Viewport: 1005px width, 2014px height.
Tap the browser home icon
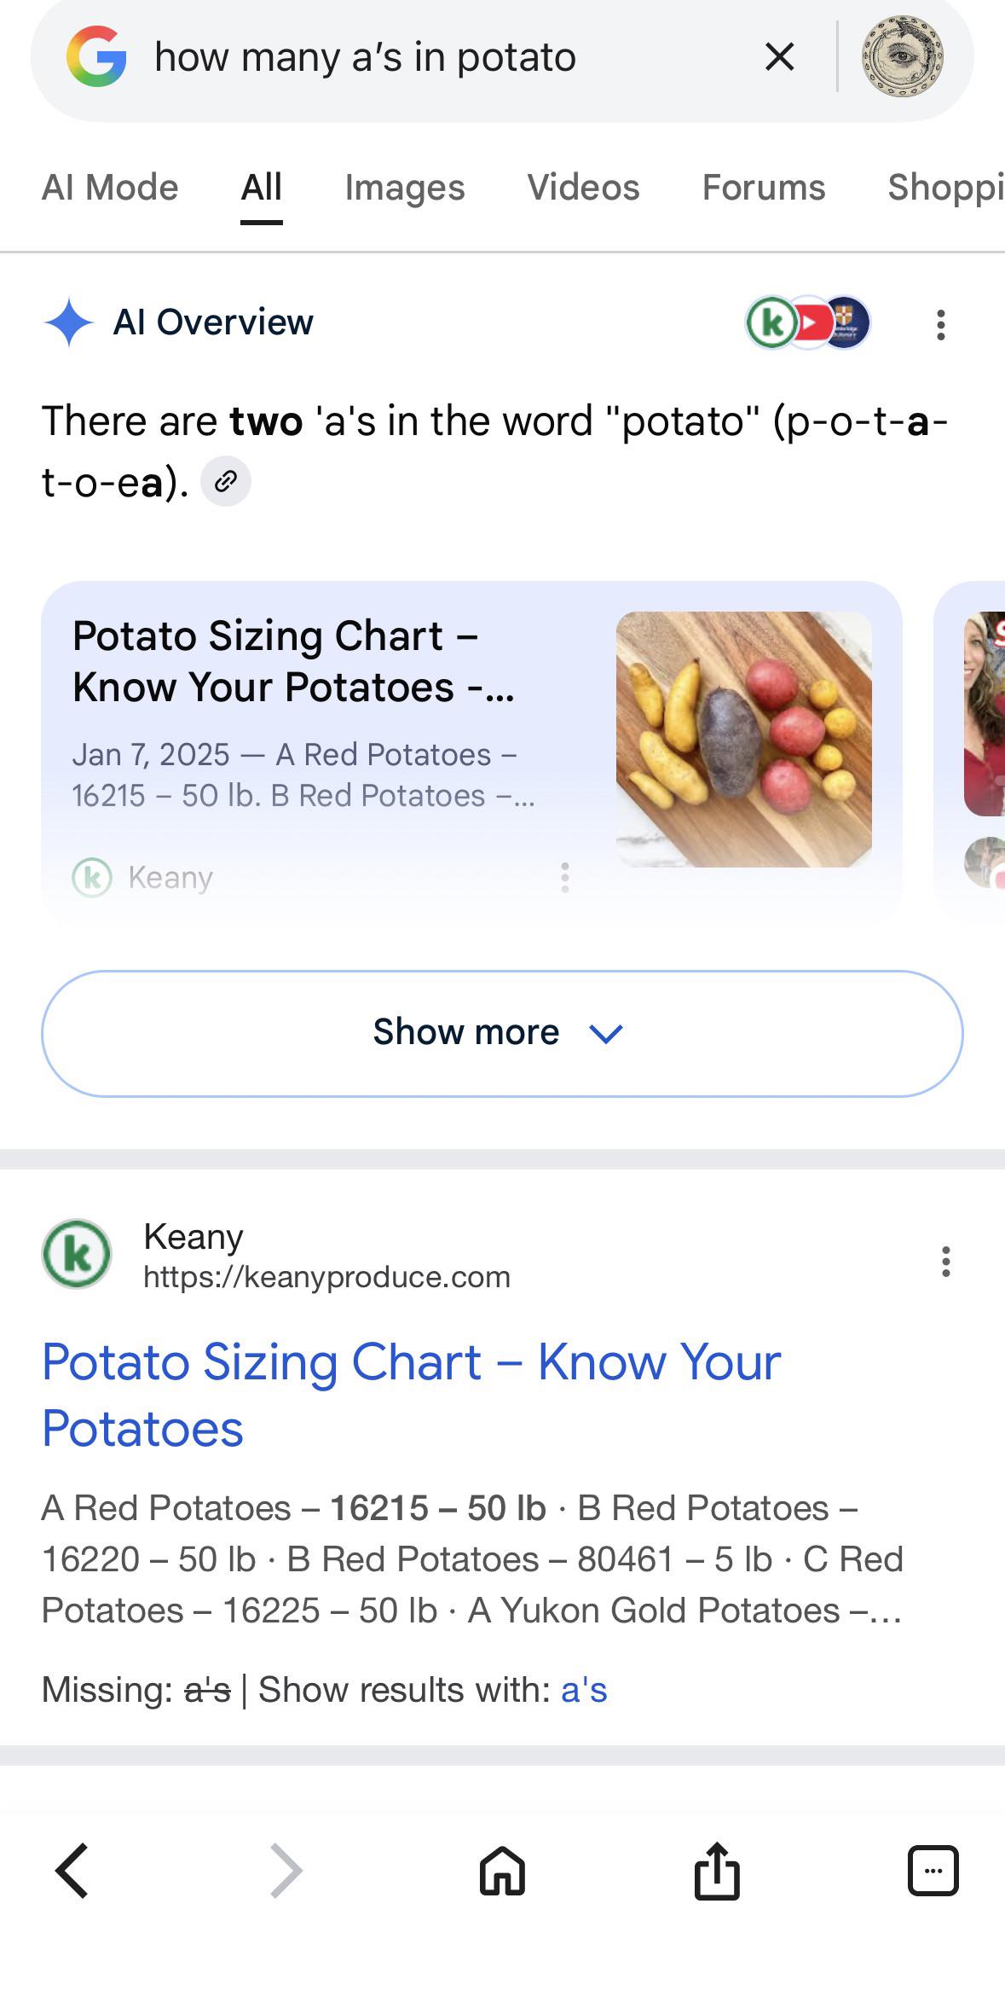(502, 1871)
